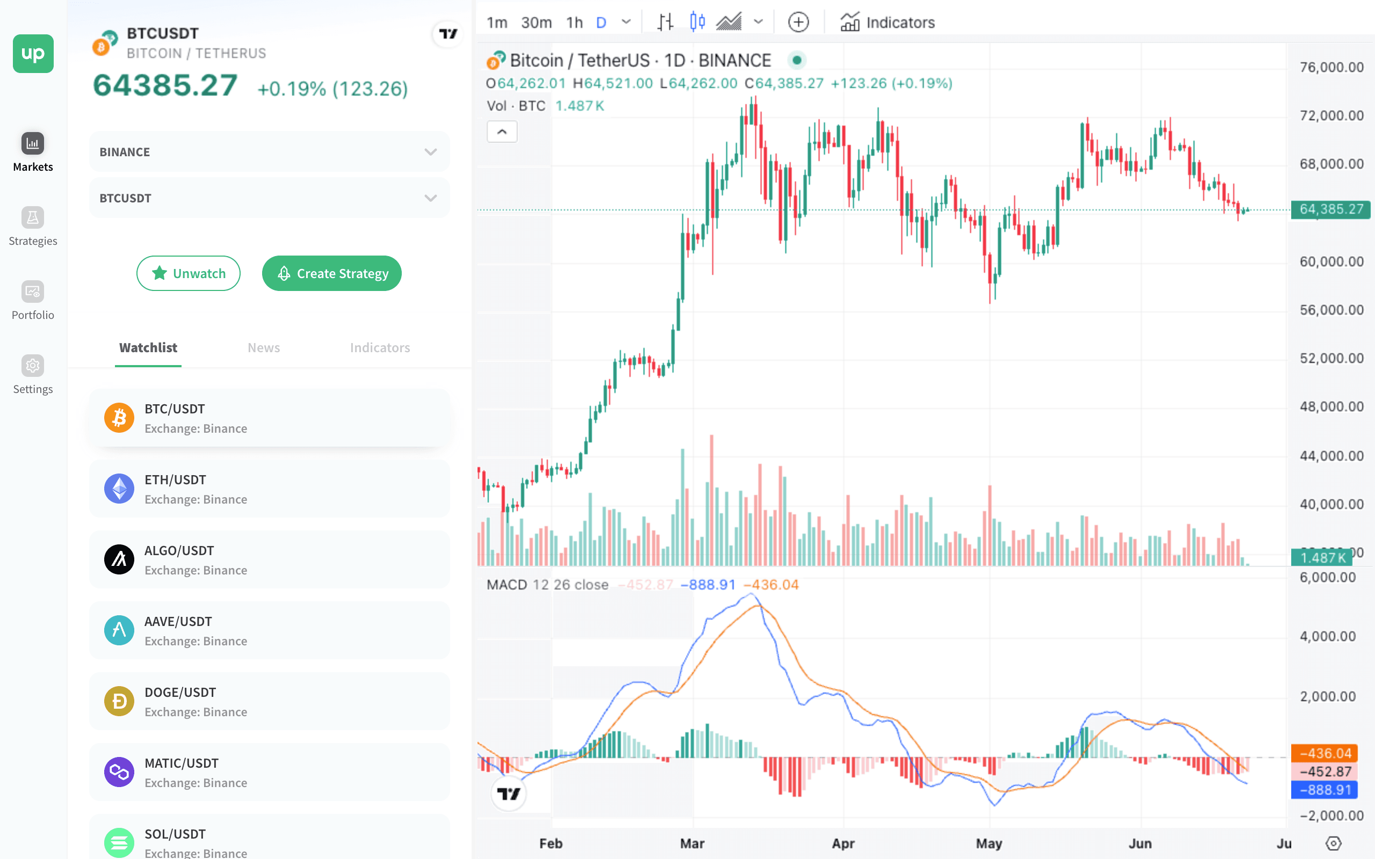1375x859 pixels.
Task: Select ETH/USDT in the watchlist
Action: pyautogui.click(x=269, y=489)
